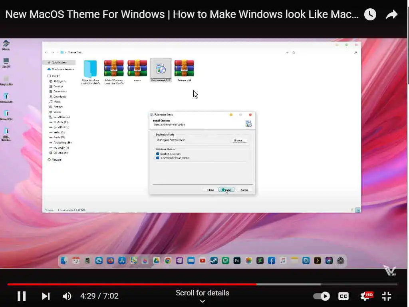Viewport: 409px width, 307px height.
Task: Open Finder icon in dock
Action: click(x=64, y=261)
